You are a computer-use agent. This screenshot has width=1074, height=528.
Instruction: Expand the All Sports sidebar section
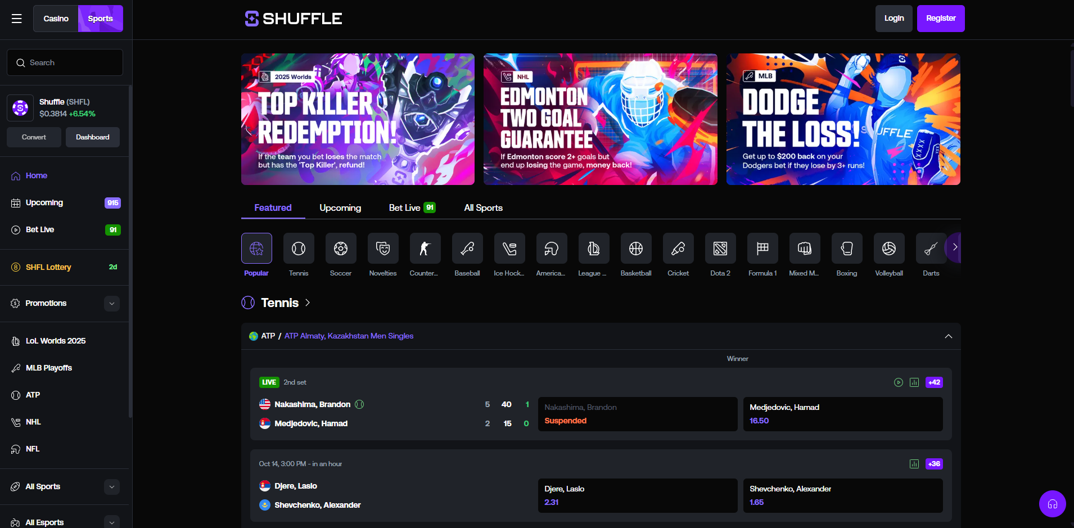111,486
